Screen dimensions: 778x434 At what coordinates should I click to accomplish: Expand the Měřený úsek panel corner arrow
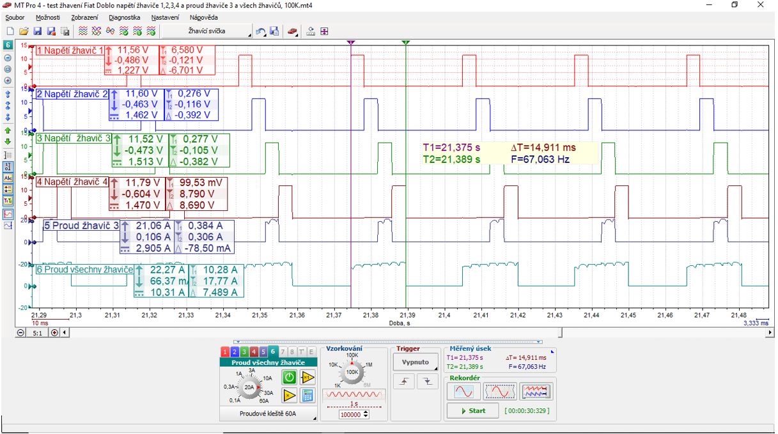(x=552, y=351)
